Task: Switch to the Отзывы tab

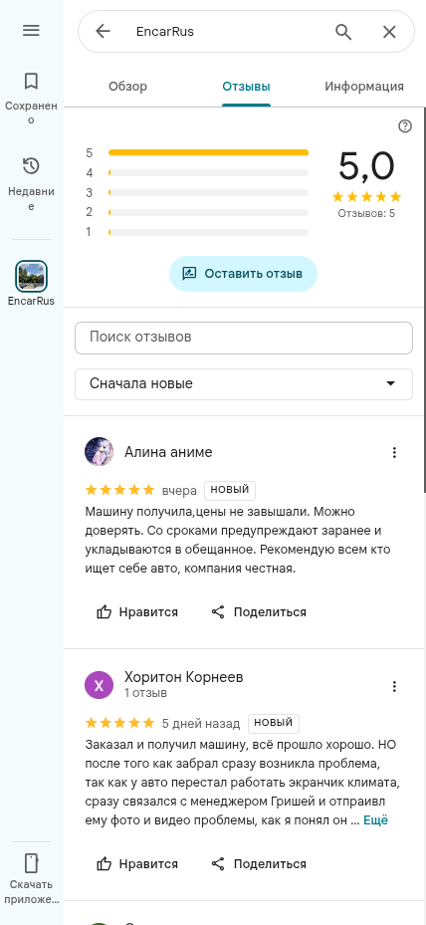Action: pyautogui.click(x=246, y=87)
